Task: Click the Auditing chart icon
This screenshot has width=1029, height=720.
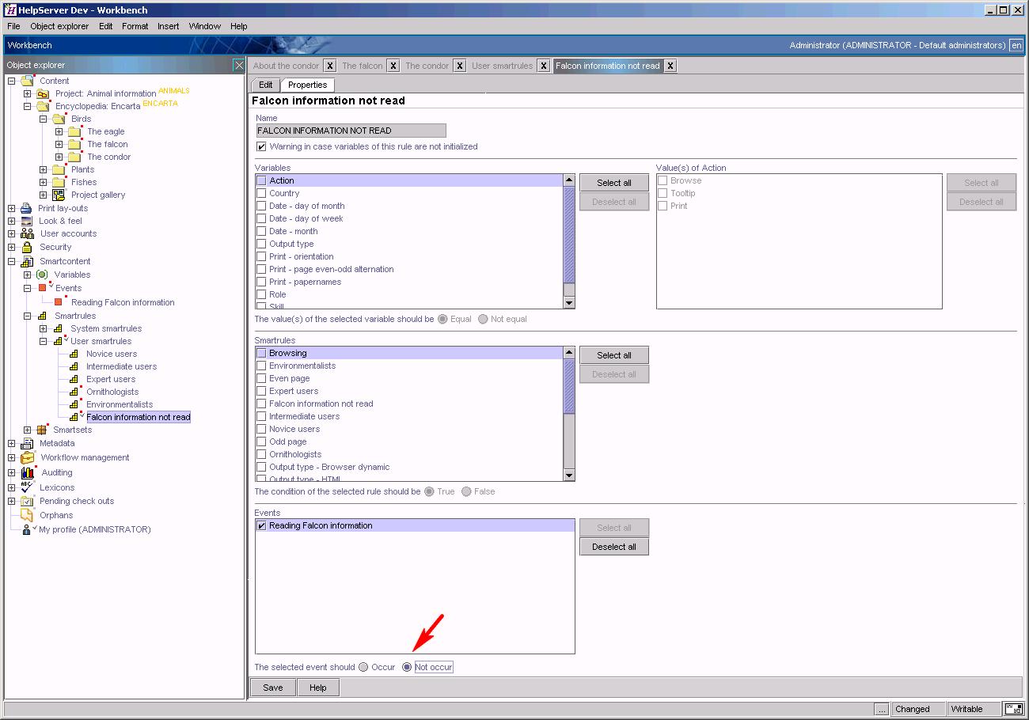Action: tap(28, 472)
